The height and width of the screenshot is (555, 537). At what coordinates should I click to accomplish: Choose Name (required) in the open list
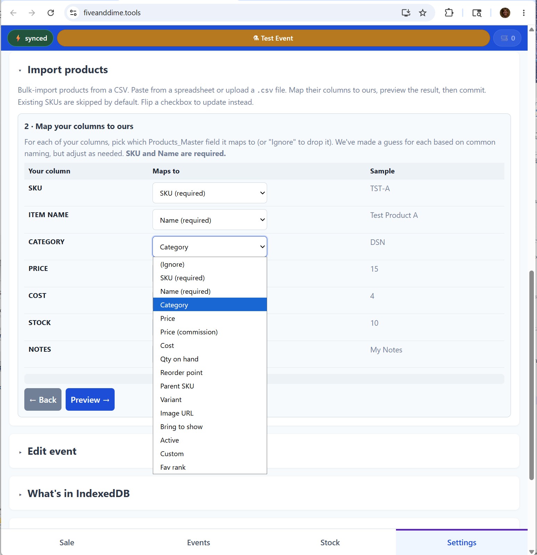pos(210,291)
